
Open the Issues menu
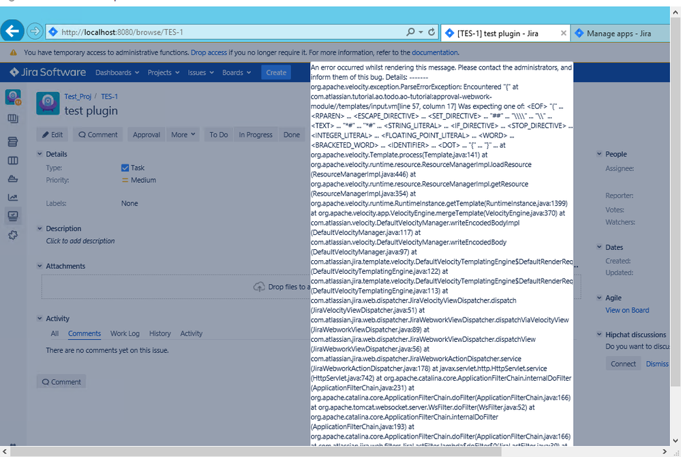[x=200, y=72]
